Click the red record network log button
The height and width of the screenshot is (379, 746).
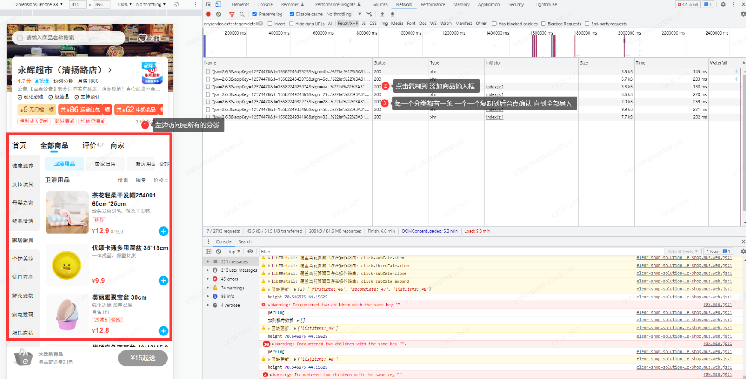(x=208, y=14)
